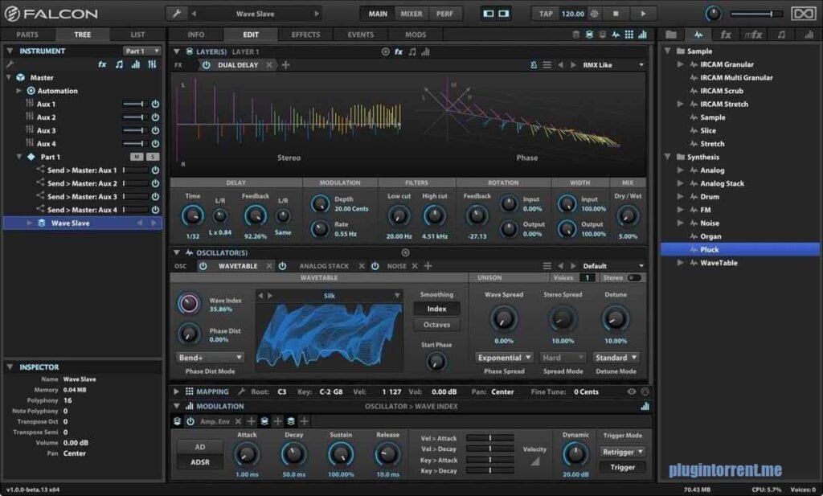Toggle the Amp. Env modulation power

(x=190, y=421)
